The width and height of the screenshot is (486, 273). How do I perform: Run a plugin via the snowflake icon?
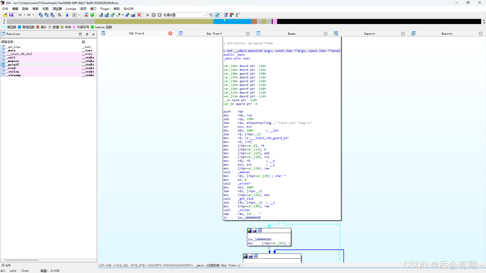(127, 15)
